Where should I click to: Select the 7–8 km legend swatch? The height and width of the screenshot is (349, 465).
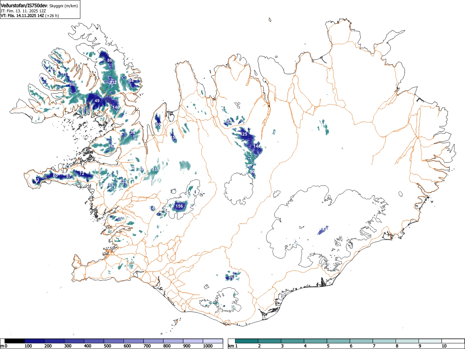coord(384,341)
